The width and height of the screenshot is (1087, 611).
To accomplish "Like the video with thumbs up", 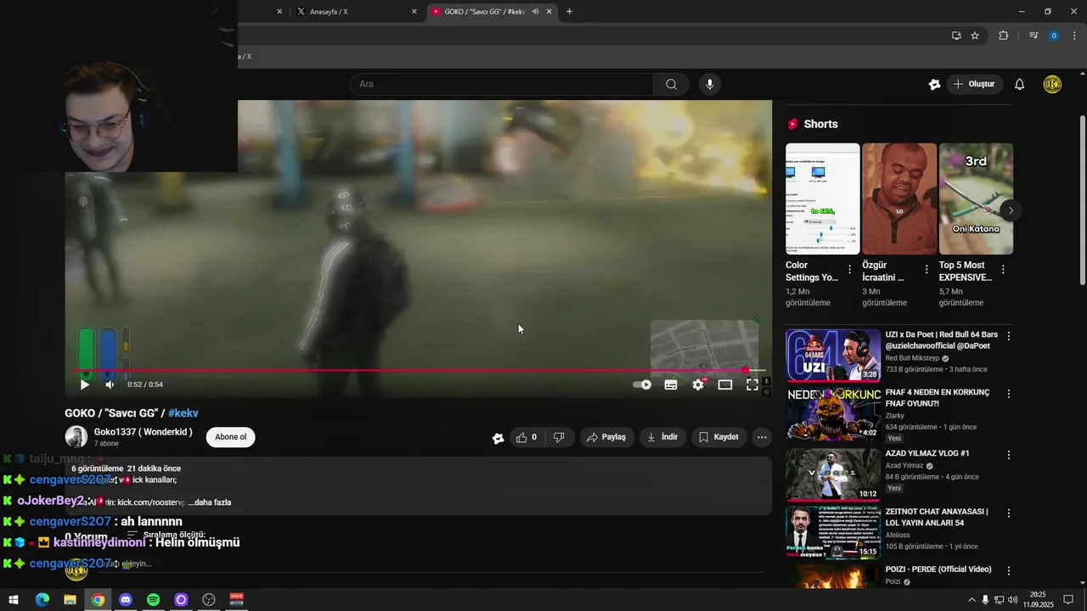I will 527,437.
